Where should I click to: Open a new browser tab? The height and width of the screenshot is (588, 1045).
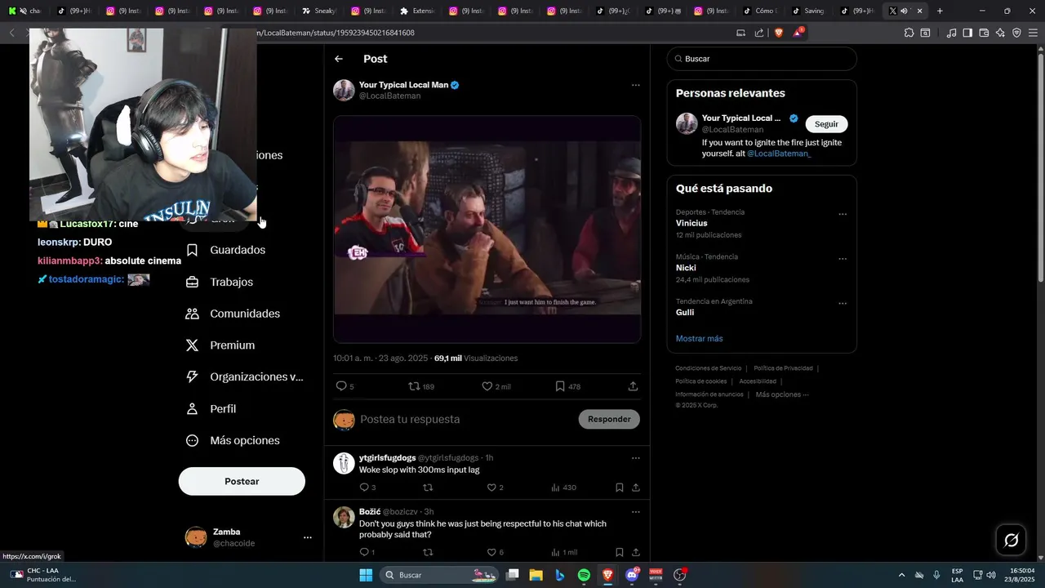point(940,11)
